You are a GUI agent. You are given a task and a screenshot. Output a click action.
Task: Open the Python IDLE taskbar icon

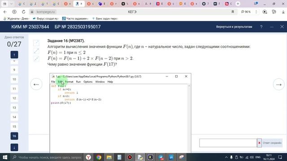click(140, 157)
